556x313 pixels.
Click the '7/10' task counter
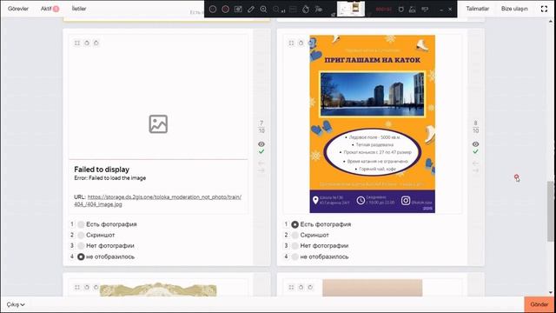pos(261,127)
